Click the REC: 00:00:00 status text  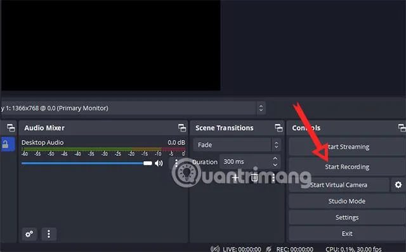294,249
